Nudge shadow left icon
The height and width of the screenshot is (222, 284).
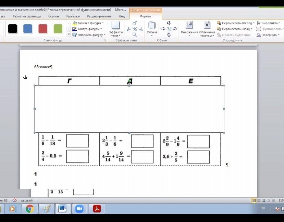tap(129, 29)
